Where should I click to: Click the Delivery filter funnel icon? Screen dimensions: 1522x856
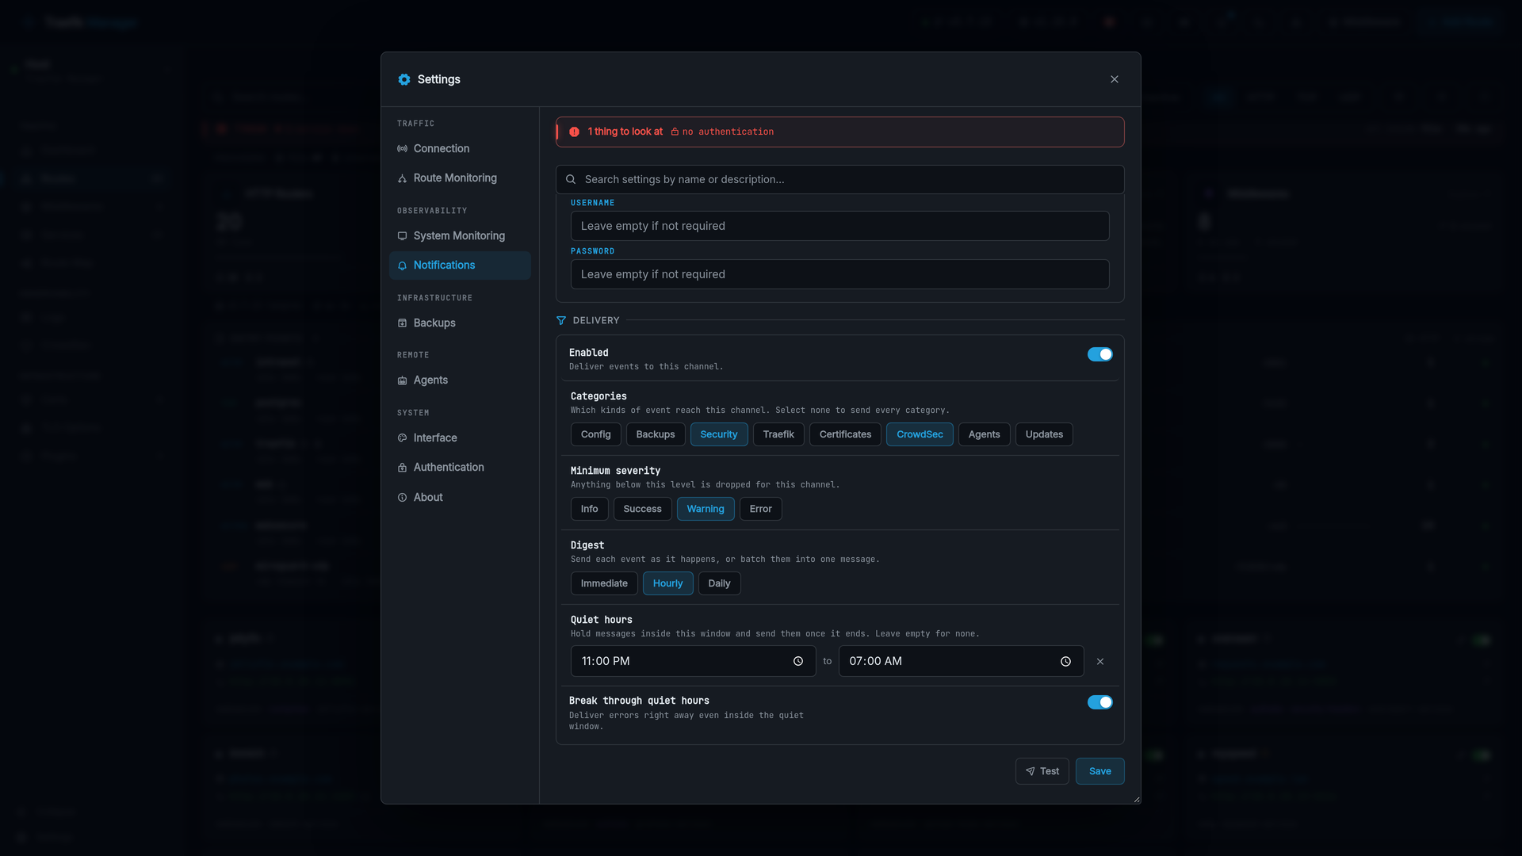(561, 320)
